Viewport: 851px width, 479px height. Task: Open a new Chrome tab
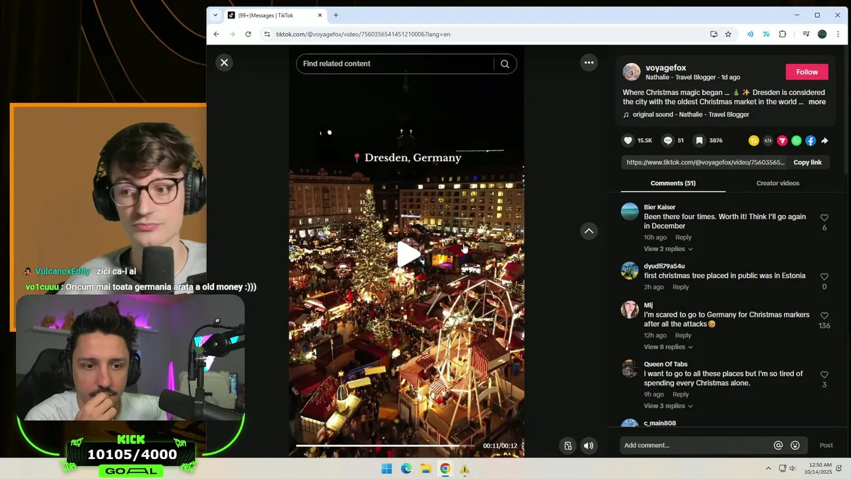[x=336, y=15]
